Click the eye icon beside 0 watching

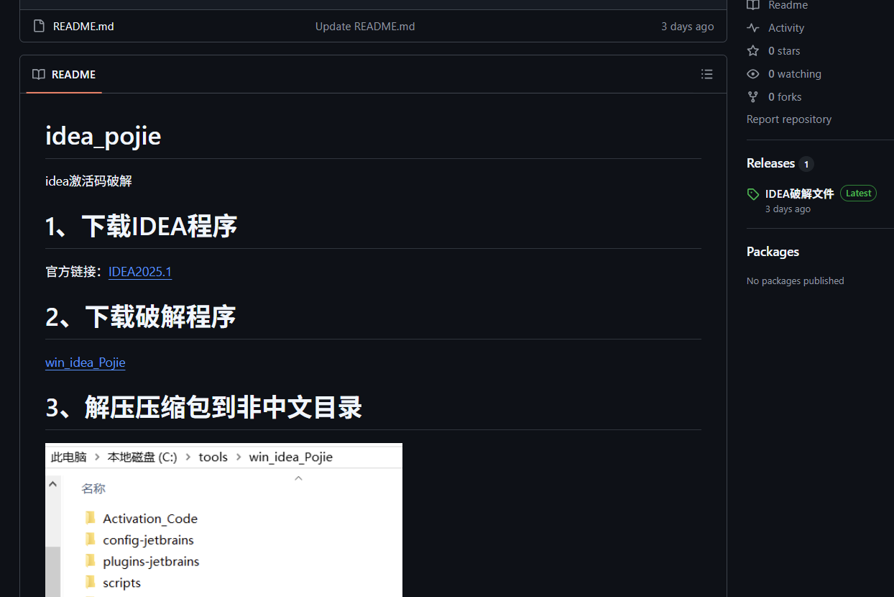[x=752, y=74]
